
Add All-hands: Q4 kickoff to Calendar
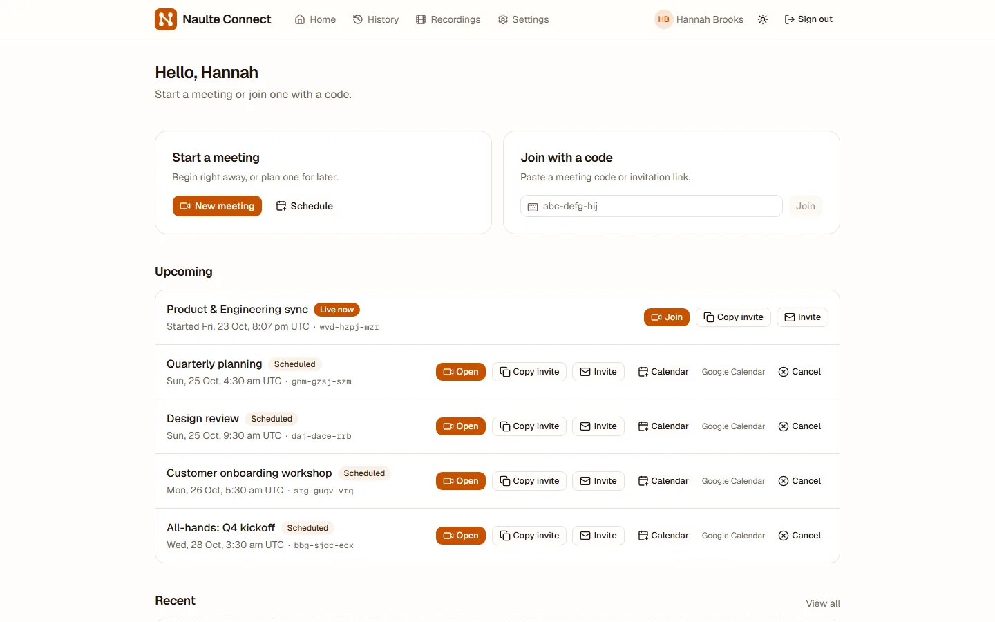pos(663,536)
